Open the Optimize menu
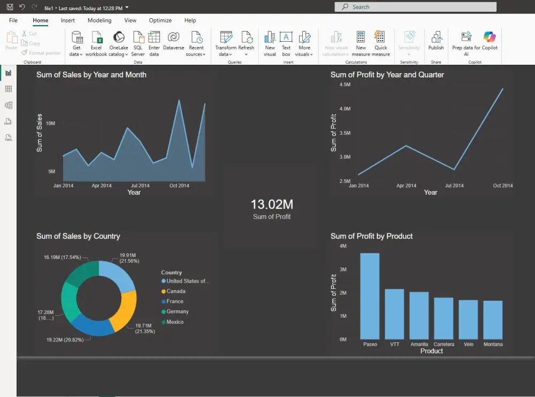Image resolution: width=535 pixels, height=397 pixels. [160, 20]
